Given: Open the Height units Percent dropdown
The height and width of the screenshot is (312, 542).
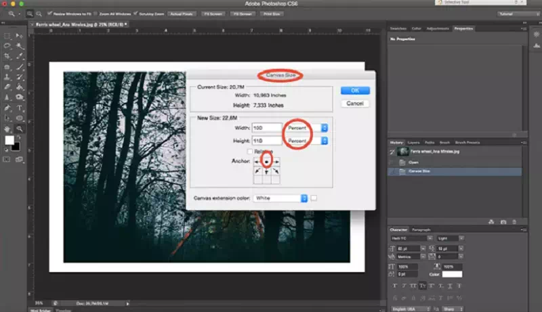Looking at the screenshot, I should (306, 141).
